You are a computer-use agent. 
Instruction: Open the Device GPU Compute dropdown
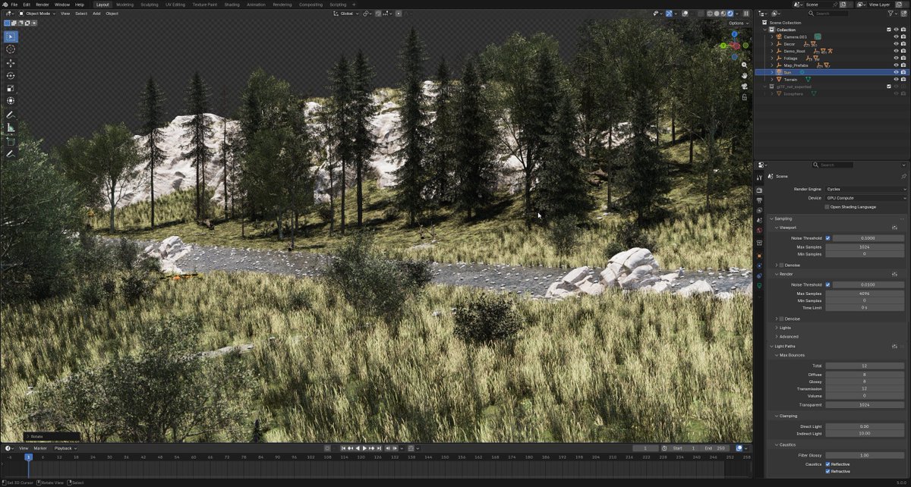(866, 198)
